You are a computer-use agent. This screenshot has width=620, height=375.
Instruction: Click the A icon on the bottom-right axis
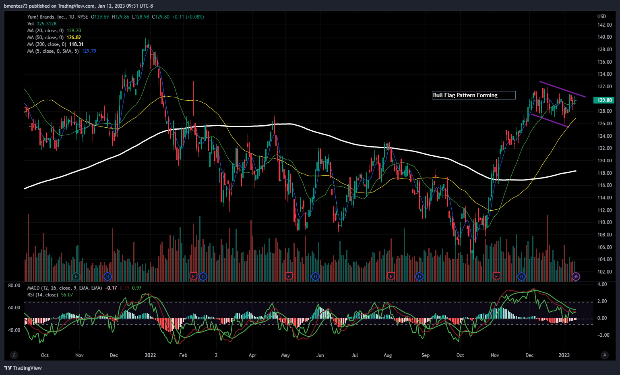[x=605, y=355]
